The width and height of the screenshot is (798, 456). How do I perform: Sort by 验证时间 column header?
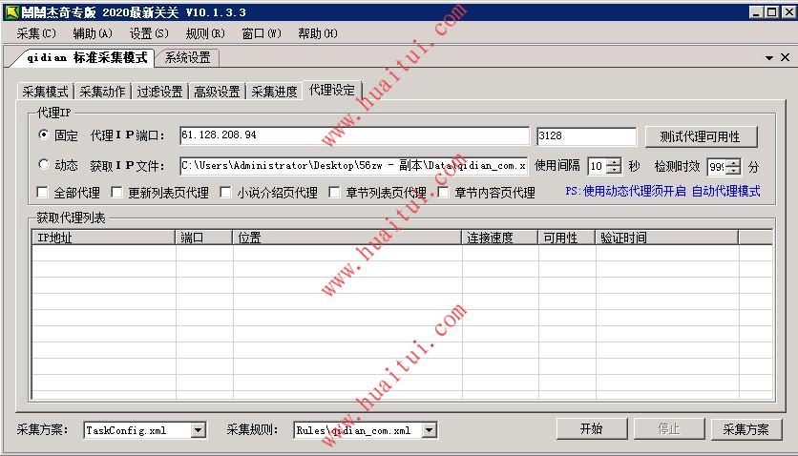pyautogui.click(x=666, y=238)
